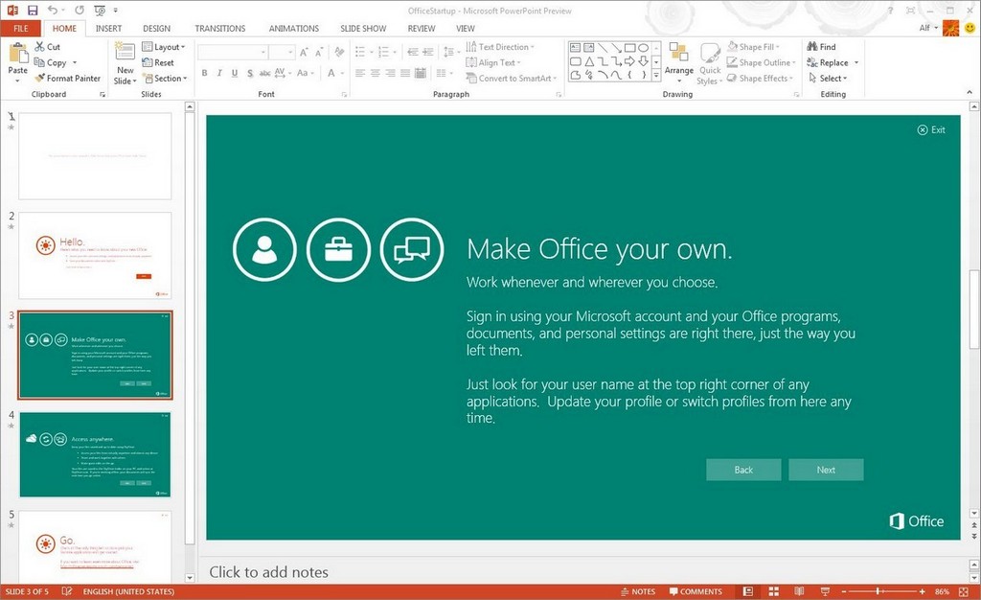Open the font name combo box

[x=233, y=53]
